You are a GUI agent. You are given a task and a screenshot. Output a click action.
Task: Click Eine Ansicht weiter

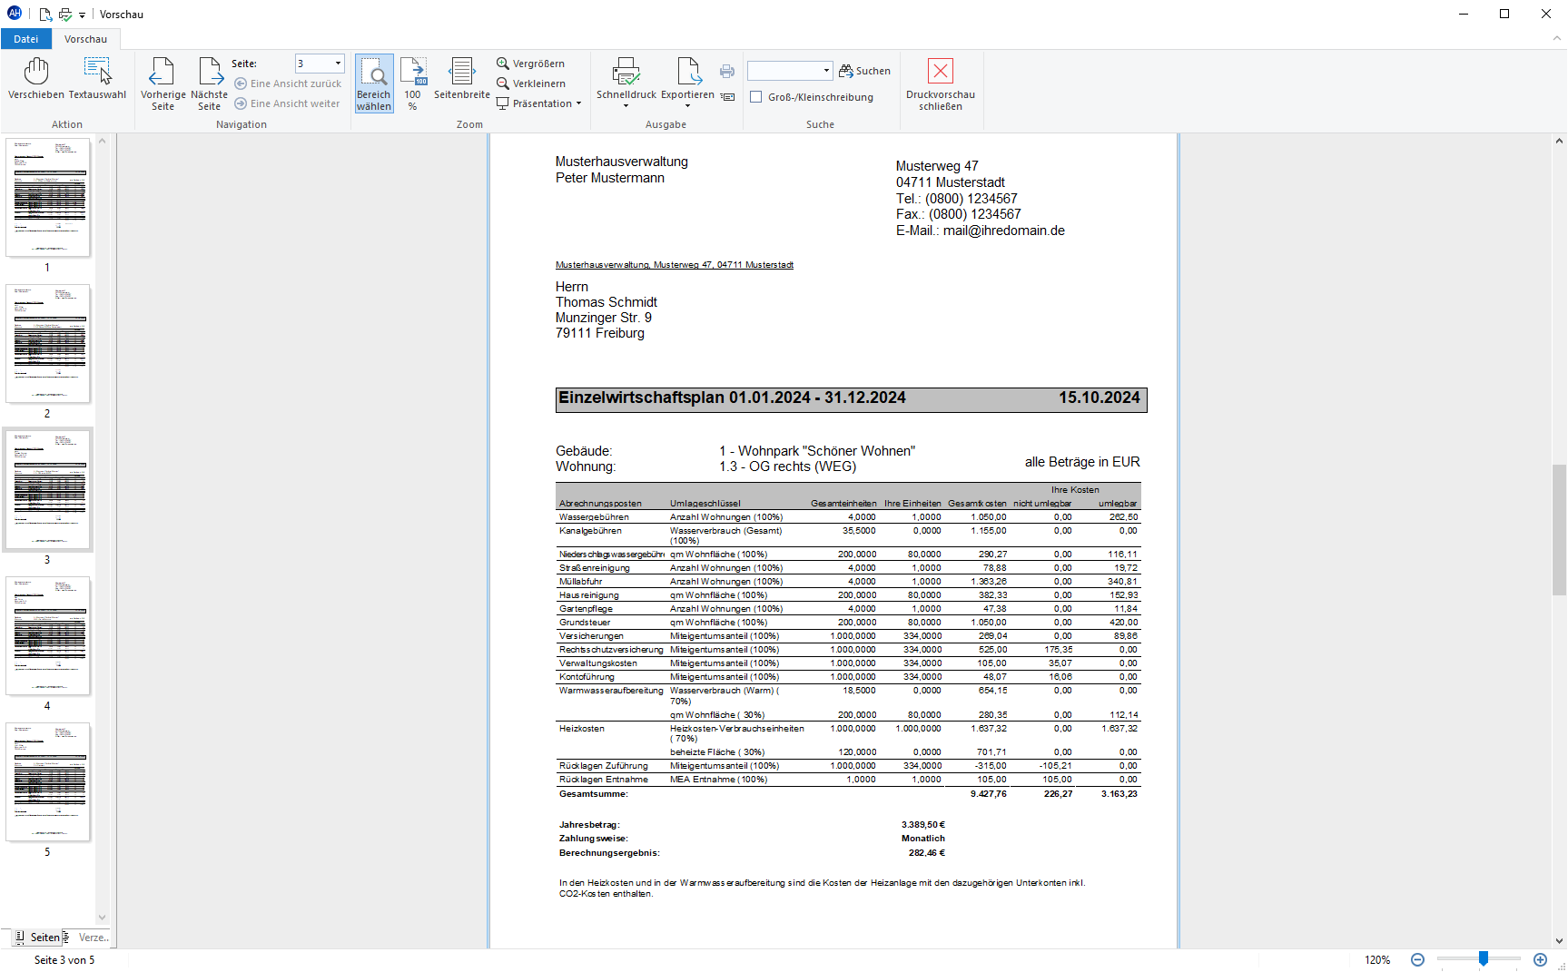pyautogui.click(x=287, y=103)
